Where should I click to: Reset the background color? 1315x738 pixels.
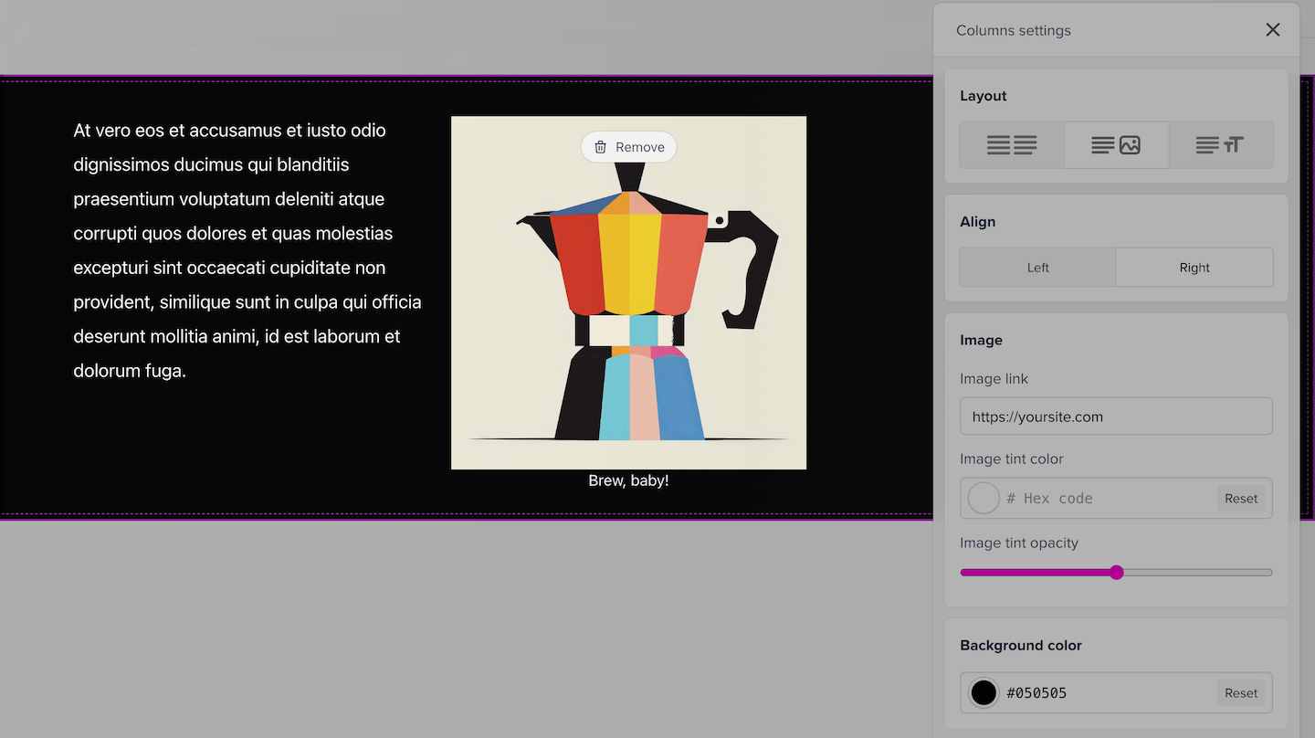pos(1241,693)
